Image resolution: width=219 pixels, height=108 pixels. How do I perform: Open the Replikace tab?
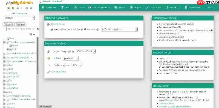(173, 8)
